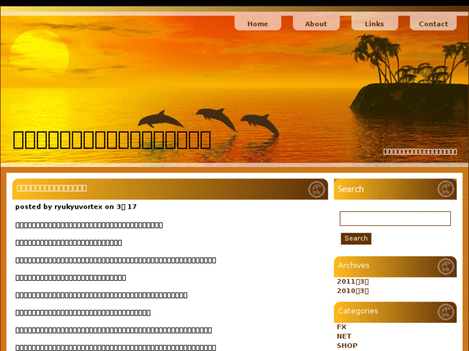
Task: Click the blog tagline in the header
Action: (420, 151)
